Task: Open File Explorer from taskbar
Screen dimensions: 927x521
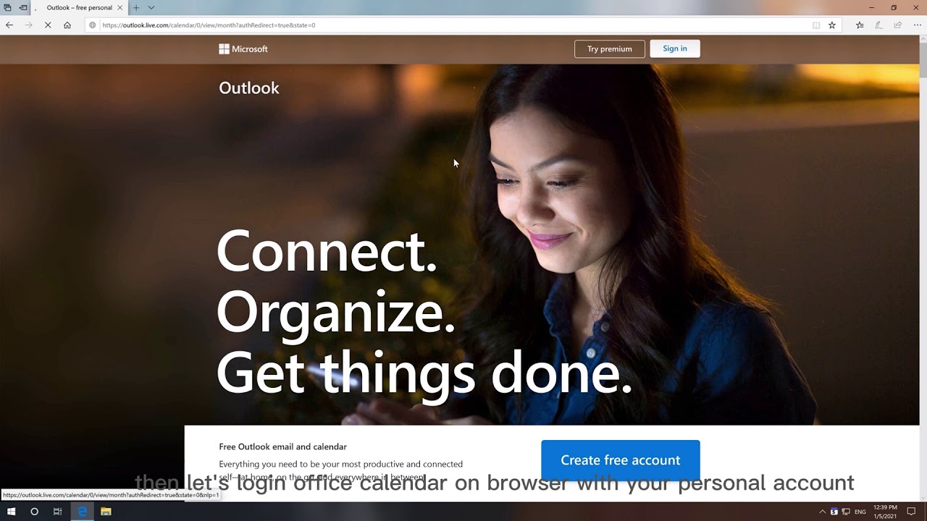Action: click(106, 512)
